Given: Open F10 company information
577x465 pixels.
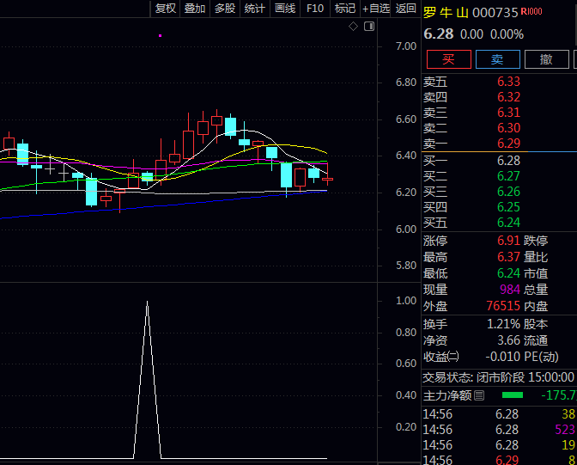Looking at the screenshot, I should (x=315, y=9).
